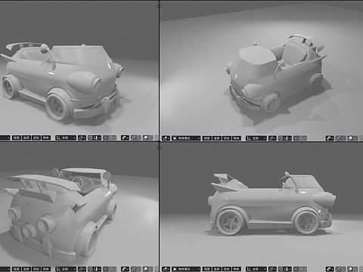Open object visibility popover in top-left viewport

pyautogui.click(x=125, y=138)
